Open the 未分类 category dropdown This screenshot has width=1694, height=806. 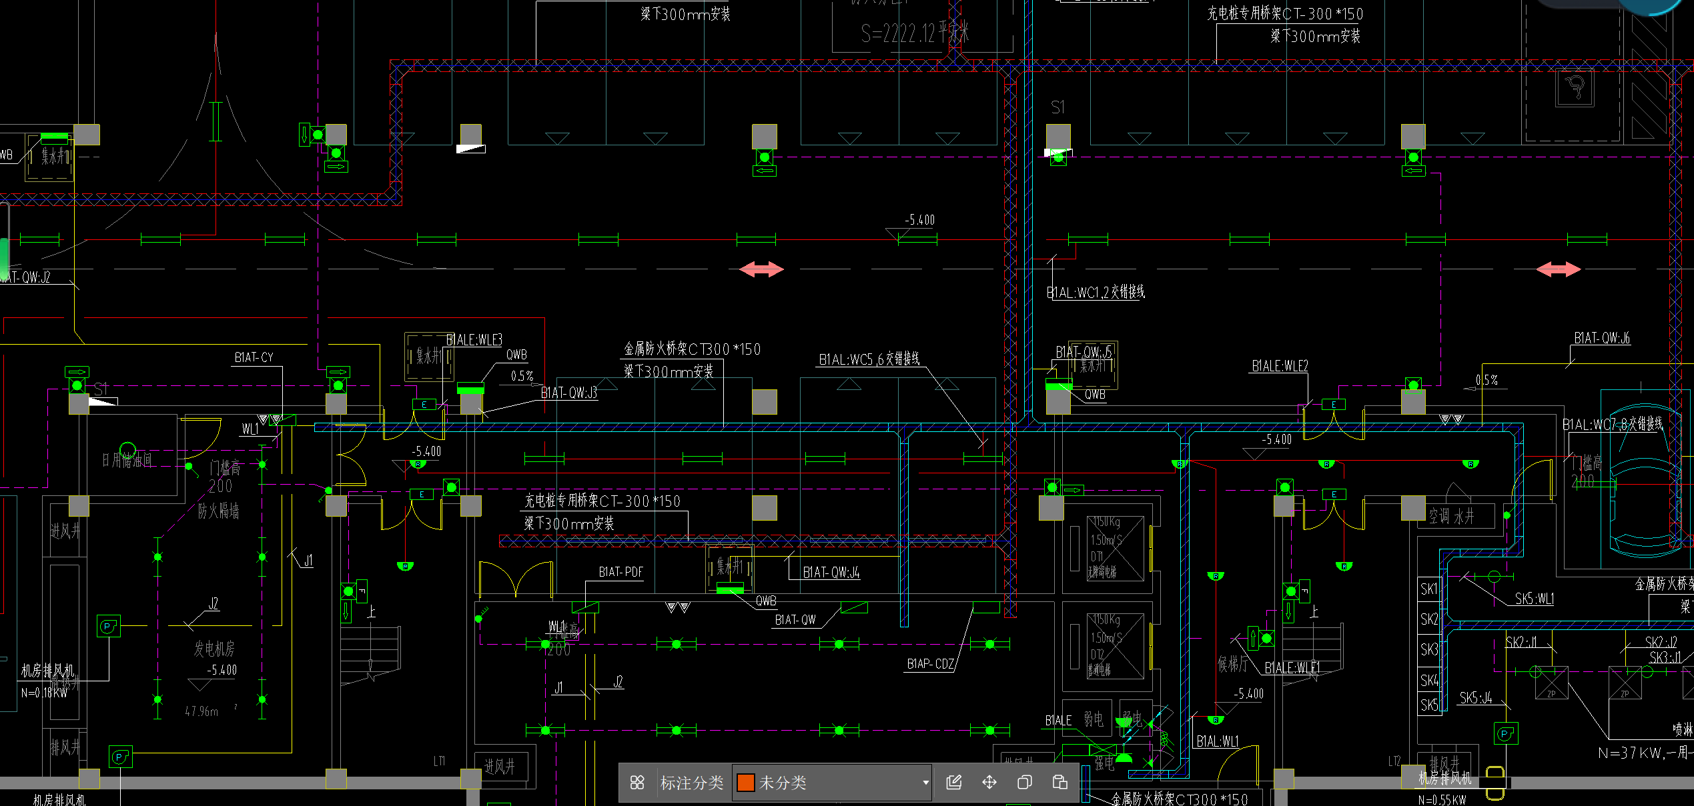click(833, 782)
